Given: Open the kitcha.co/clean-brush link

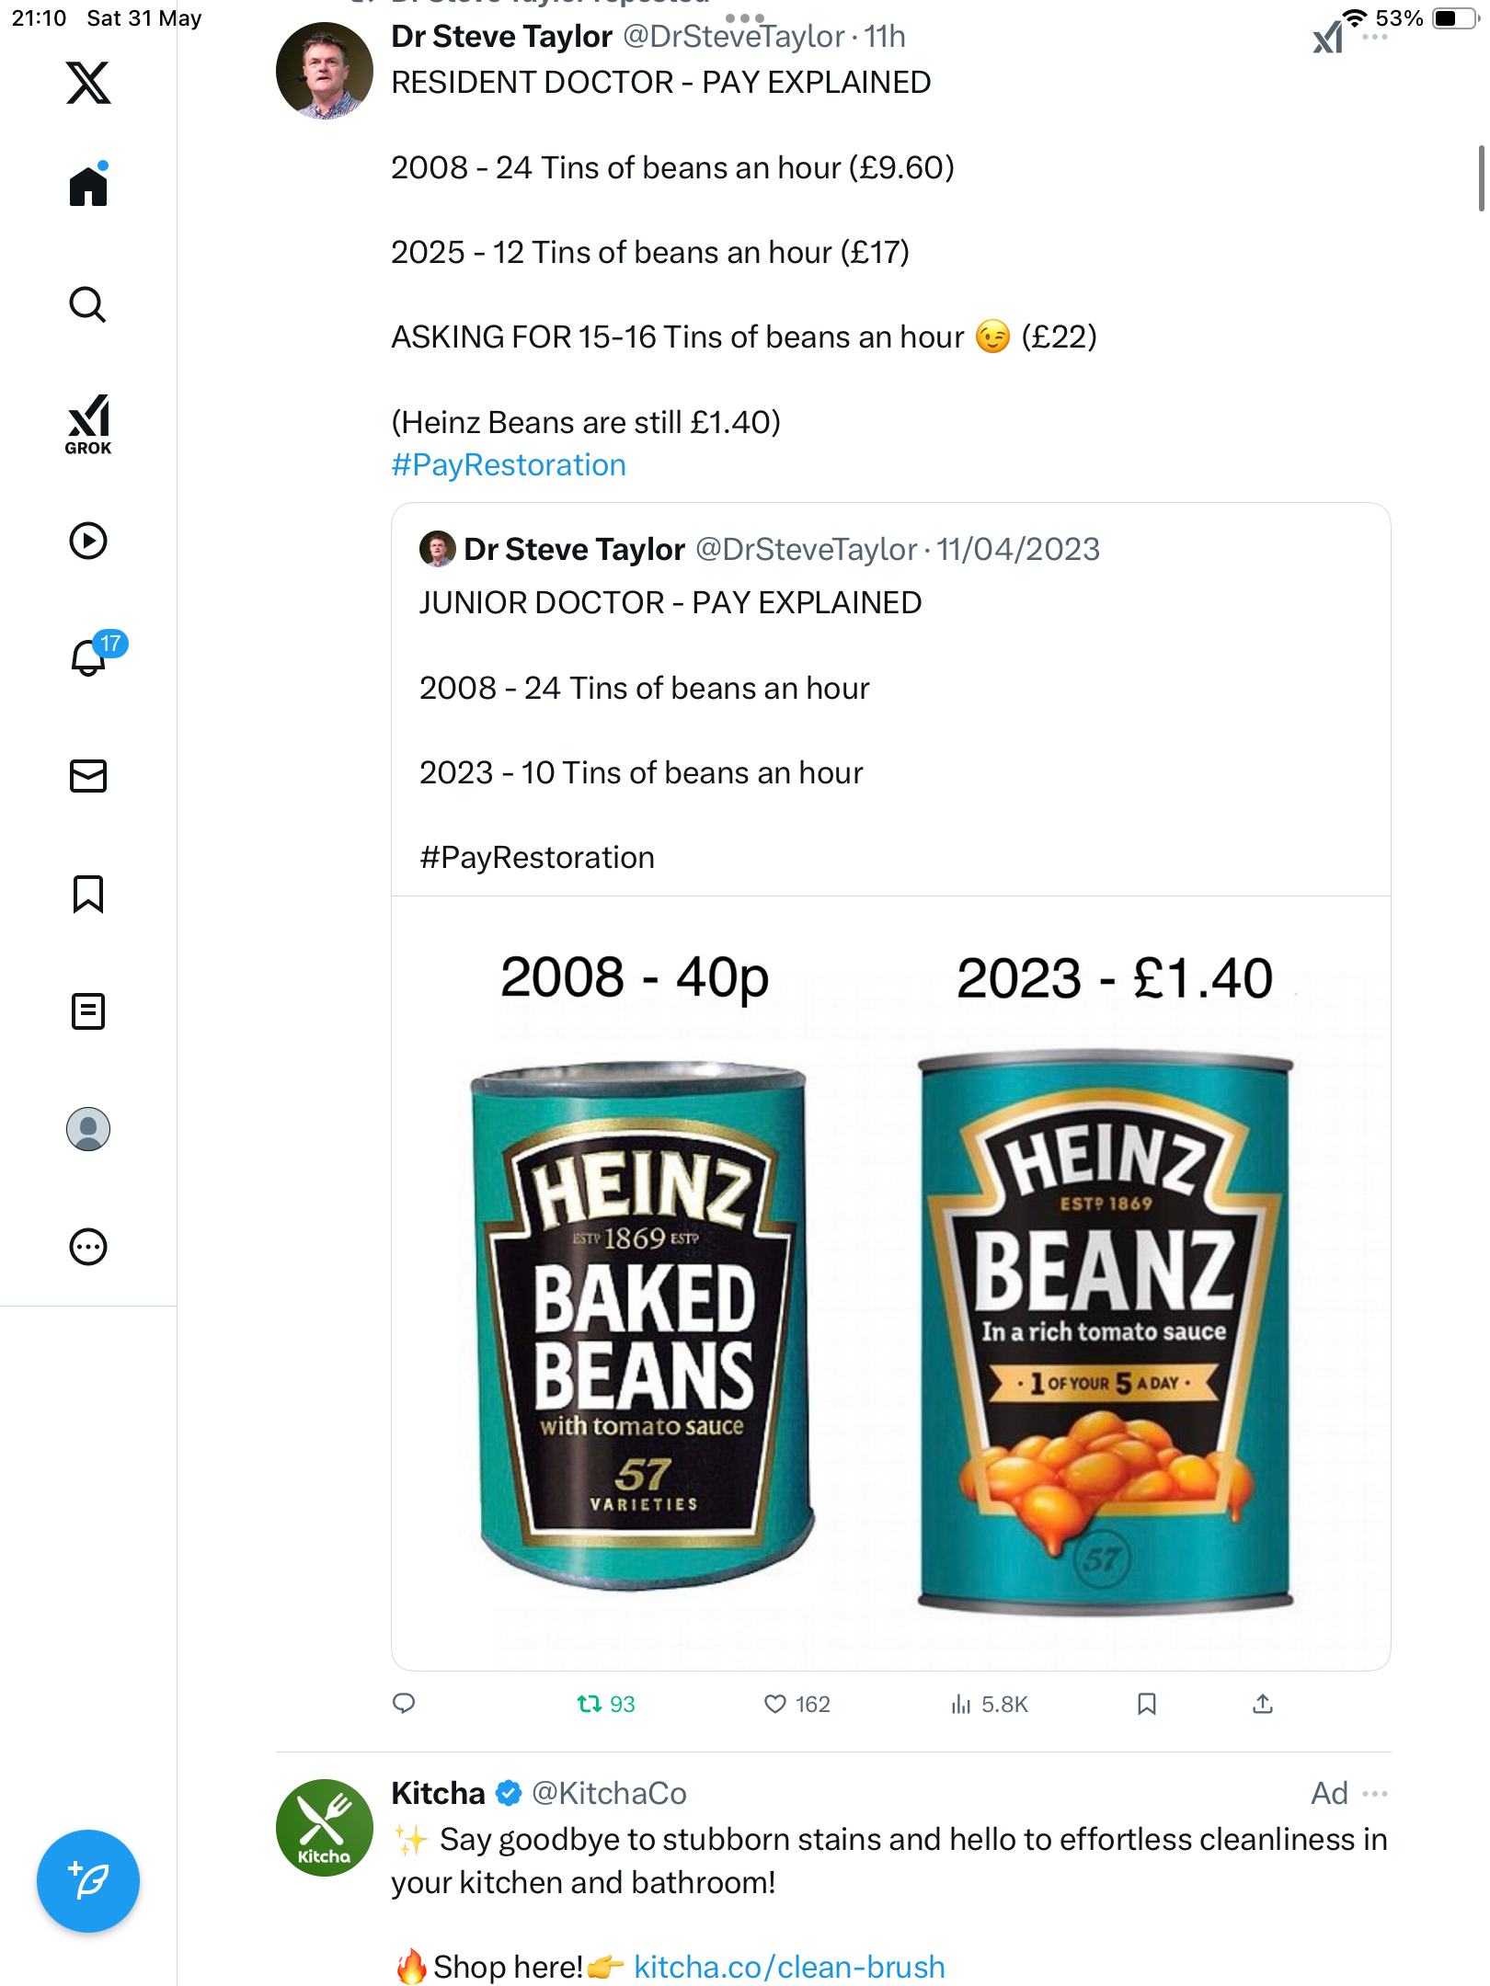Looking at the screenshot, I should (789, 1967).
